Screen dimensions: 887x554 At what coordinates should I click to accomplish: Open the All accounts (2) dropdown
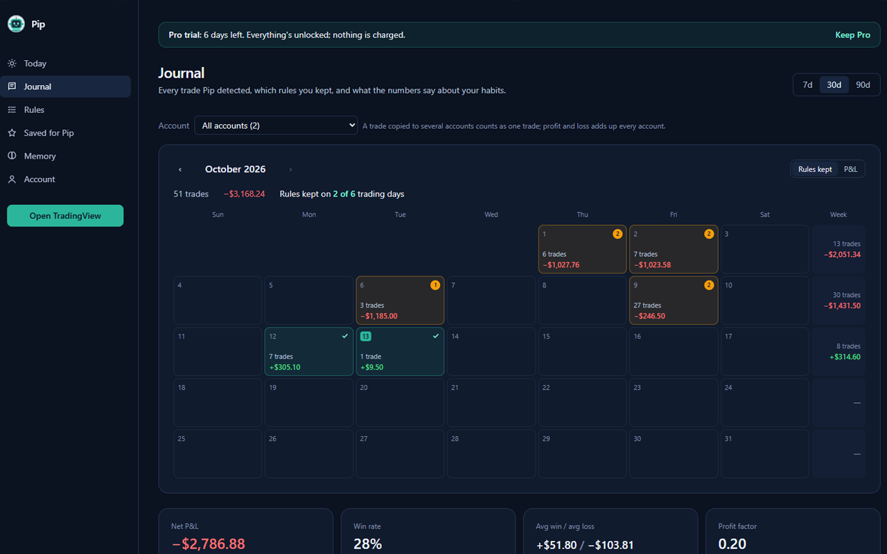276,125
